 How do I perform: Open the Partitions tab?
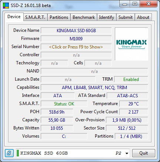(59, 17)
